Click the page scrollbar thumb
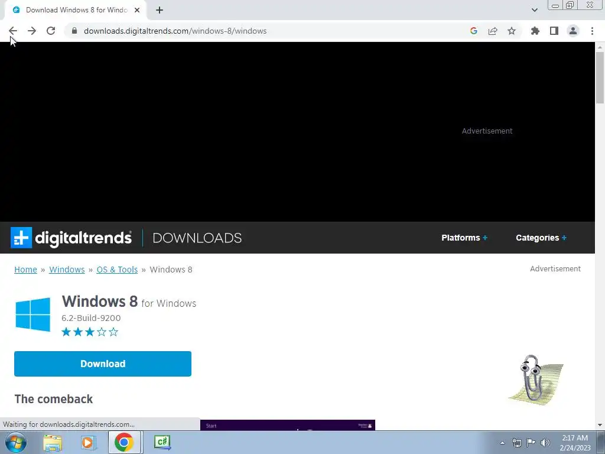Viewport: 605px width, 454px height. click(x=600, y=77)
